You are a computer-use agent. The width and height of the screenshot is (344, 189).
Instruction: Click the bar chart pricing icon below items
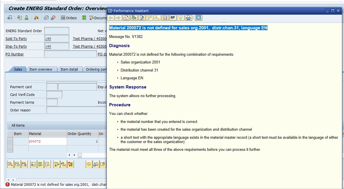pos(70,164)
